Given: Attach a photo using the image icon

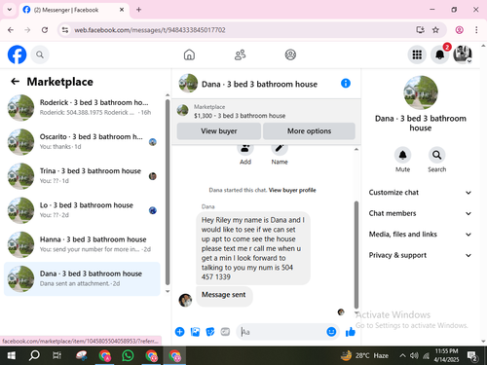Looking at the screenshot, I should [x=195, y=332].
